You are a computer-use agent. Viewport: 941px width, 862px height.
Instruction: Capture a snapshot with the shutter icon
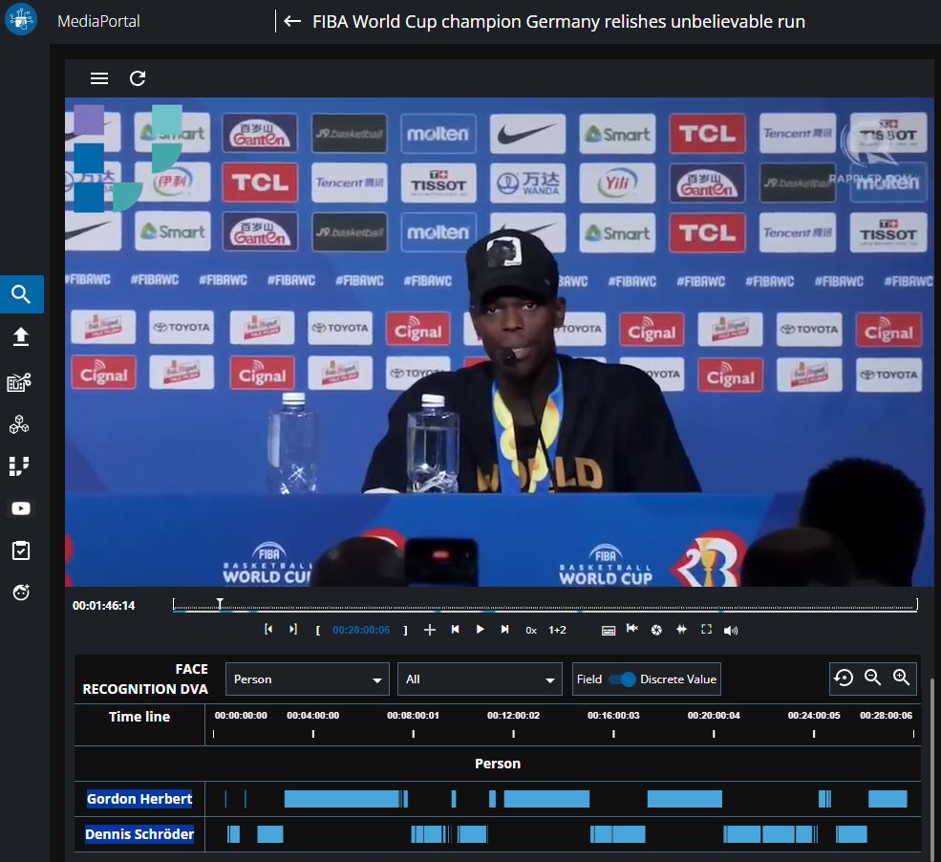(656, 630)
